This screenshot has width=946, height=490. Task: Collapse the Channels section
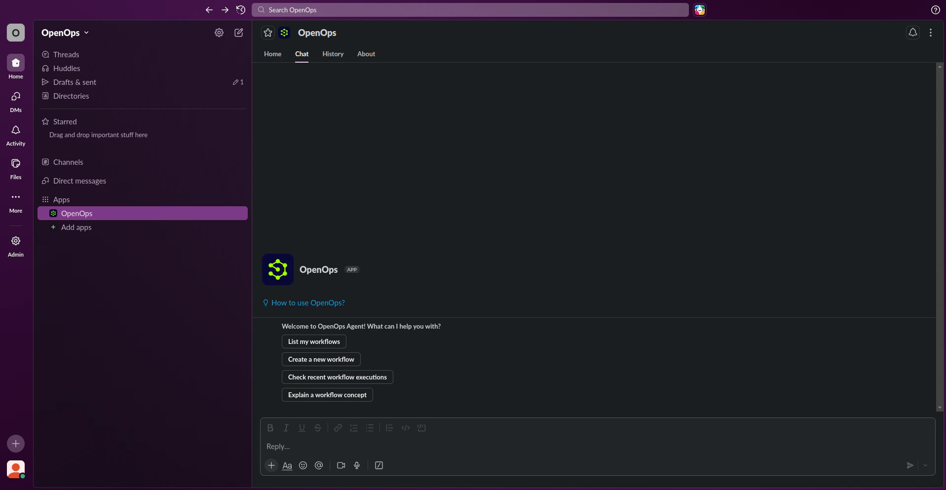pos(68,162)
